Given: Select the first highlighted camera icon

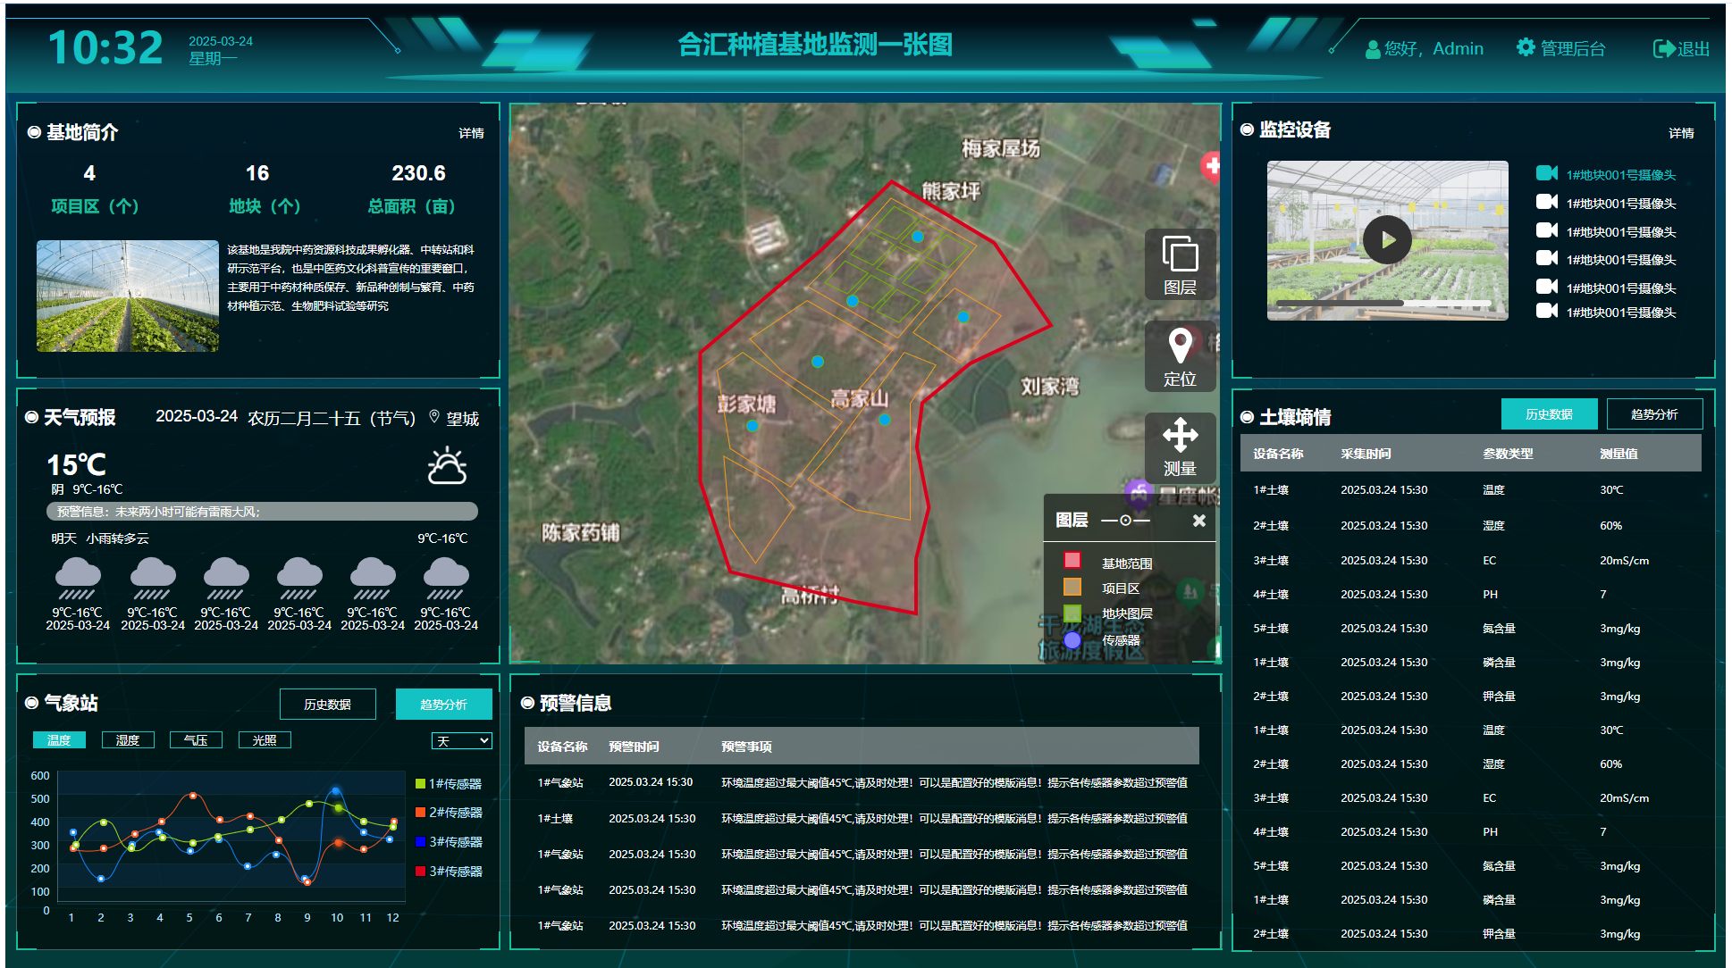Looking at the screenshot, I should click(1547, 173).
